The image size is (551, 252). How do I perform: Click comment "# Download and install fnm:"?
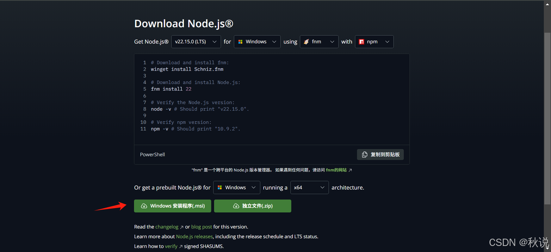[x=190, y=62]
